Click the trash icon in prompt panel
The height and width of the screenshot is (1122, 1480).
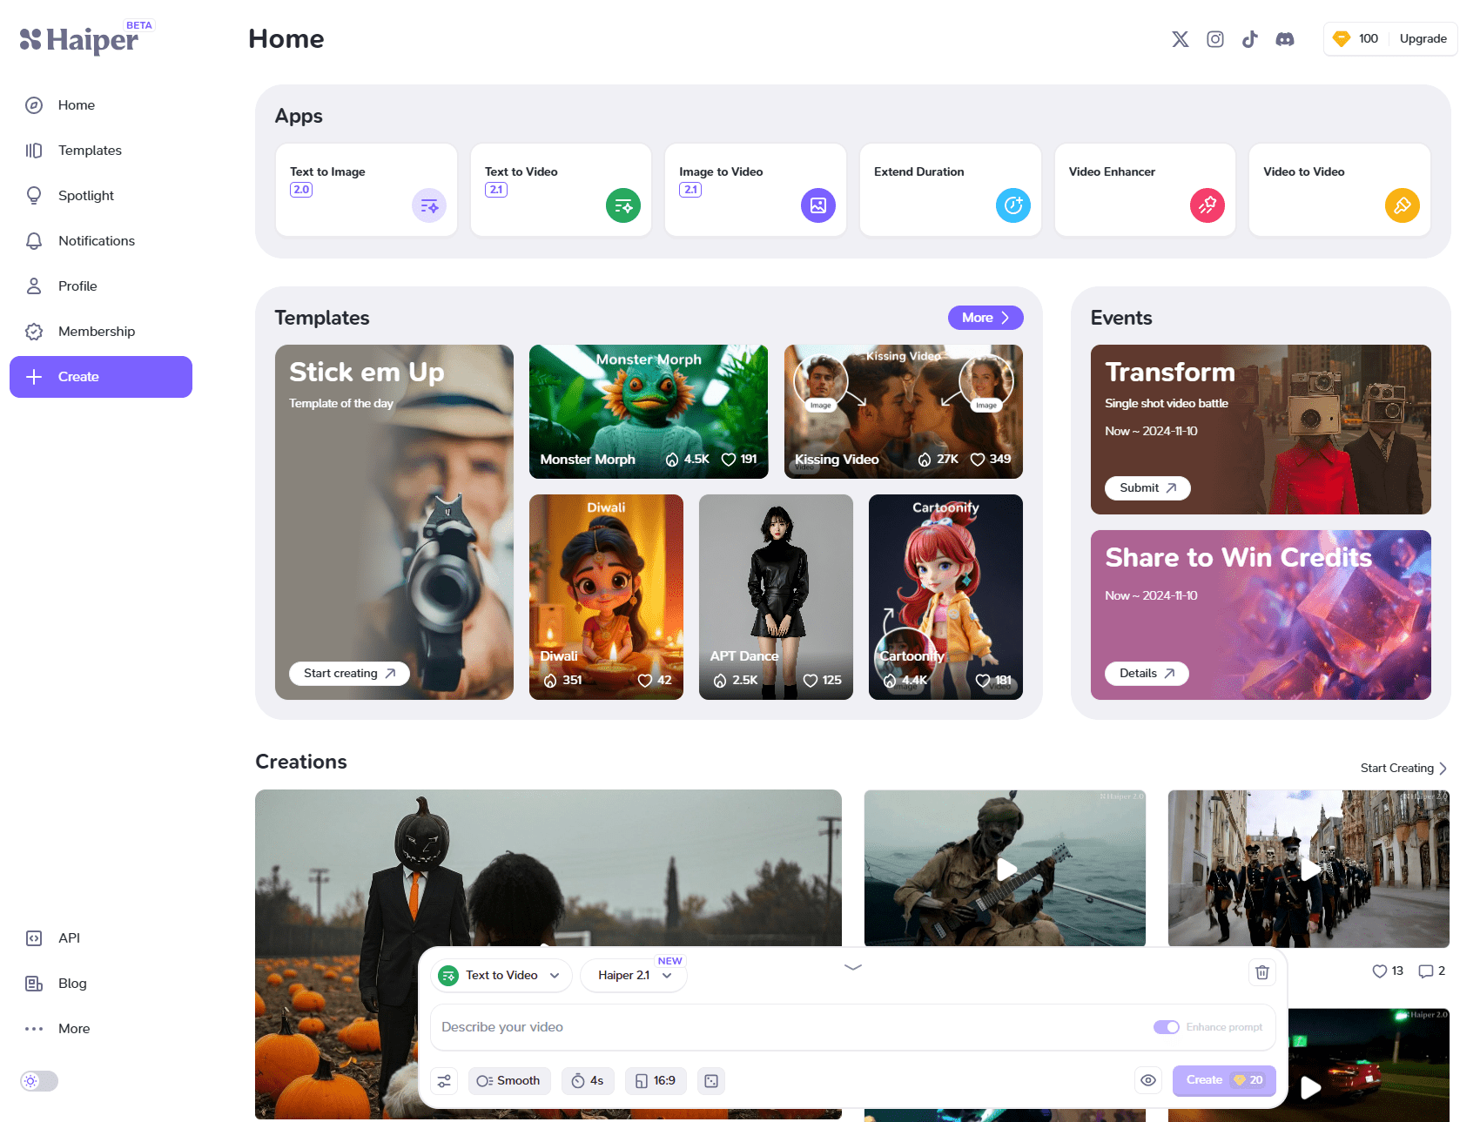coord(1262,972)
